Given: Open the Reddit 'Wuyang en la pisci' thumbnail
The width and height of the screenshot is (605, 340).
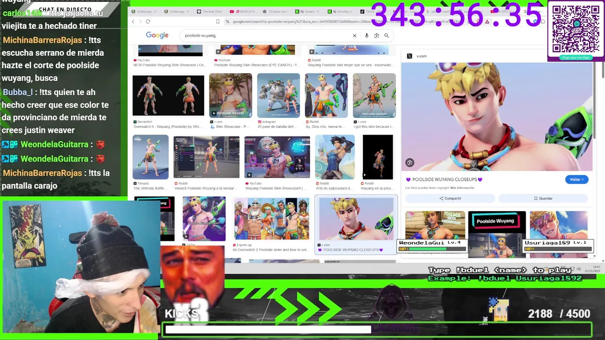Looking at the screenshot, I should [x=378, y=157].
